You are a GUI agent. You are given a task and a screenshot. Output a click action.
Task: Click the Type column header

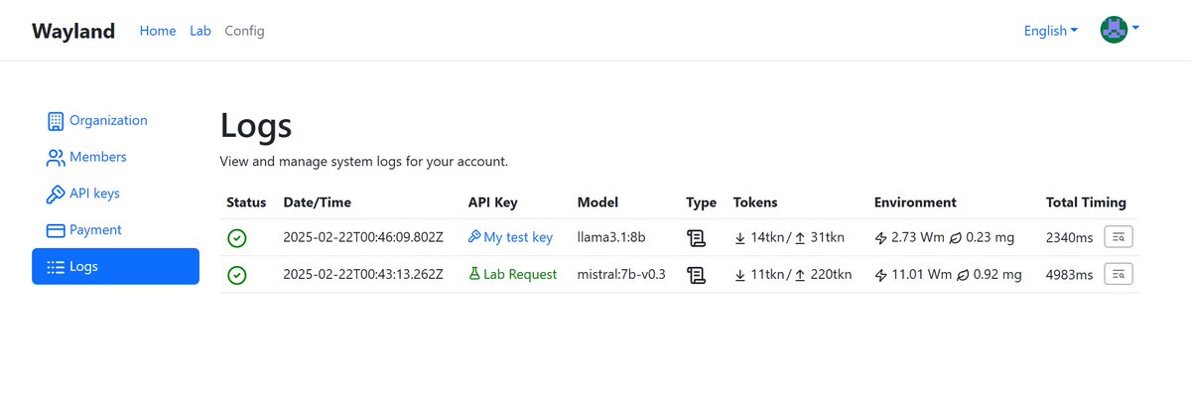pos(701,202)
